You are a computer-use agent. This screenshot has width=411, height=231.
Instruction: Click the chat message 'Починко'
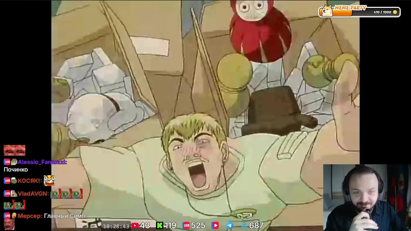point(16,170)
